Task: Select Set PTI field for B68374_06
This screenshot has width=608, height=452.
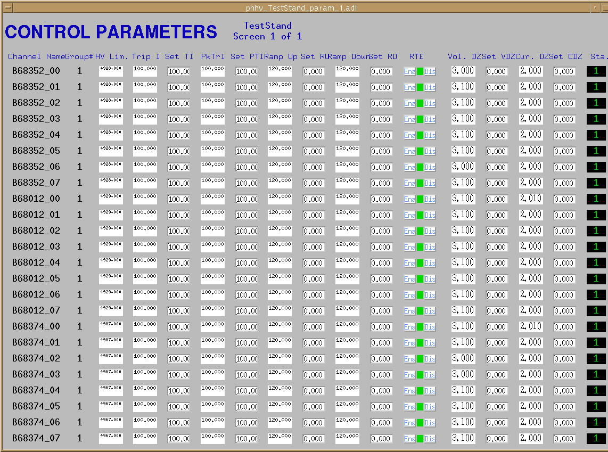Action: click(246, 423)
